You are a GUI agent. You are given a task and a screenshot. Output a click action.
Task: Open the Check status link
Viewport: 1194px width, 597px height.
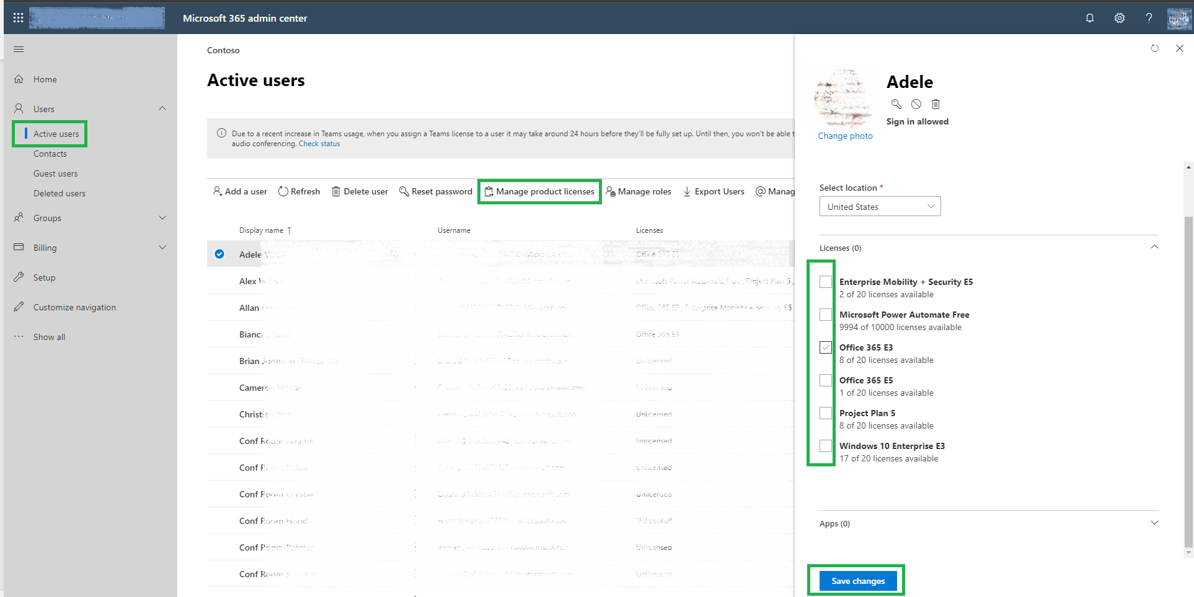coord(319,144)
